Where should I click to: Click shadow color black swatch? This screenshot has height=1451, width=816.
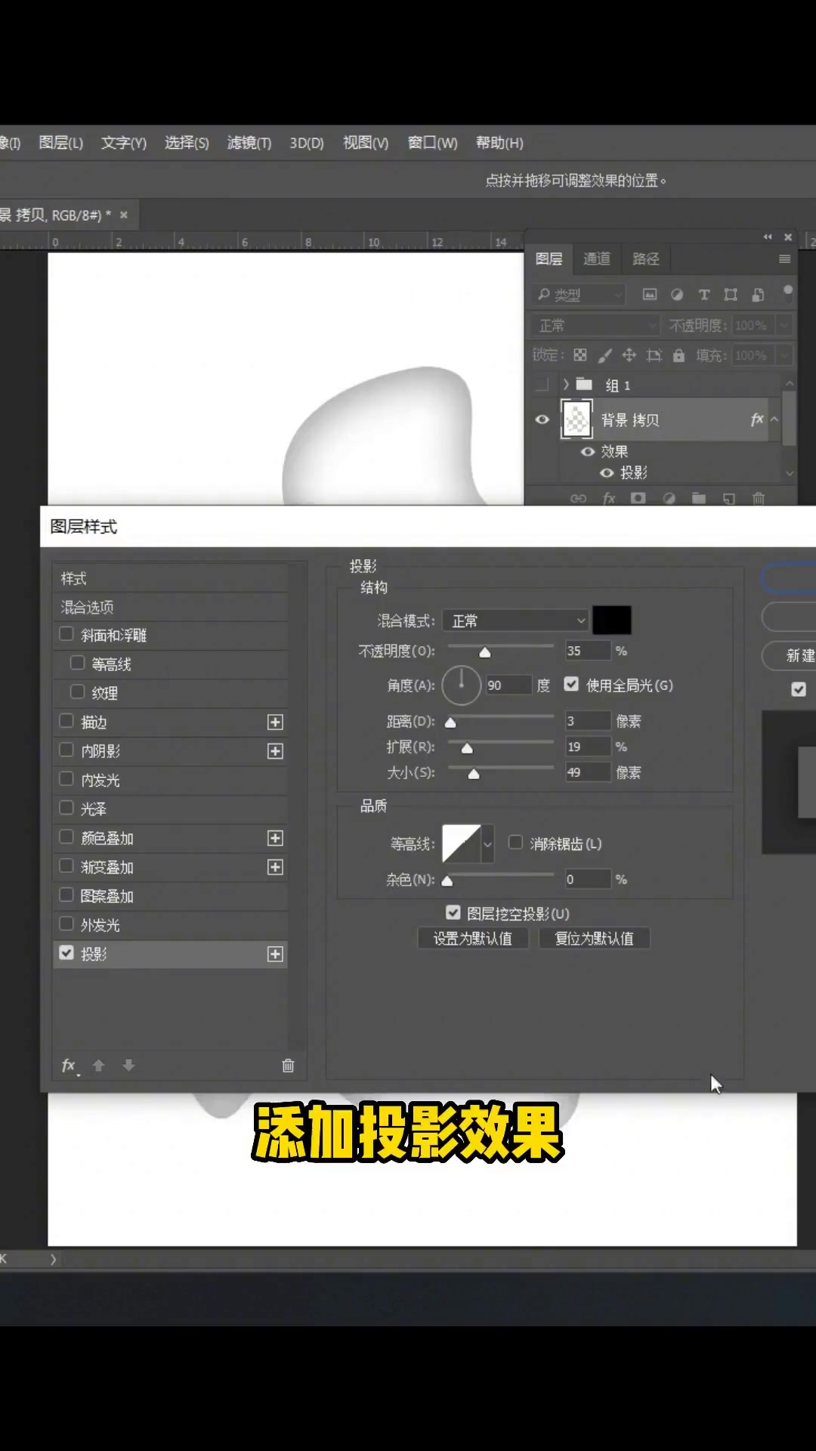[x=612, y=620]
